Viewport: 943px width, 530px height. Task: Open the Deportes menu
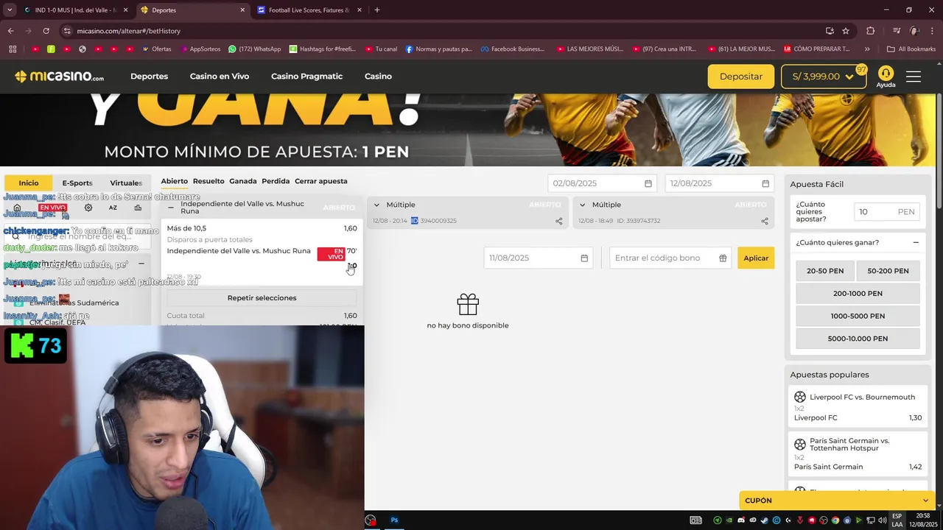(x=149, y=77)
